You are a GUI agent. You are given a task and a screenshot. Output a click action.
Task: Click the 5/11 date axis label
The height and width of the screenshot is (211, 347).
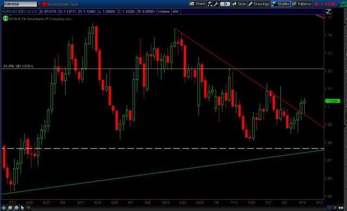tap(80, 202)
